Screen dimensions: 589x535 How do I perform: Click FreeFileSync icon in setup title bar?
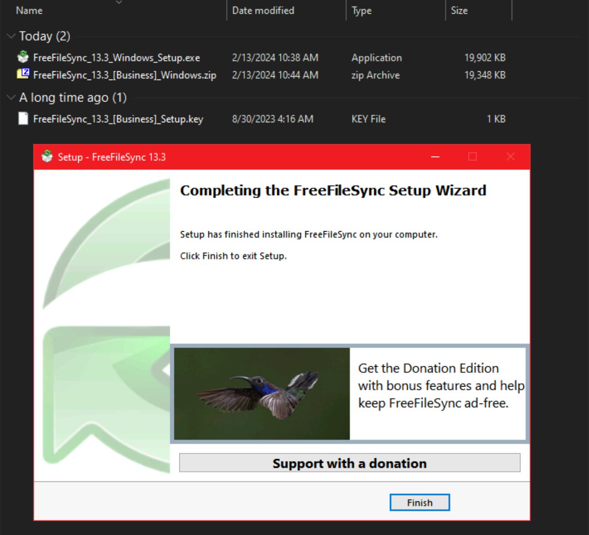point(47,157)
